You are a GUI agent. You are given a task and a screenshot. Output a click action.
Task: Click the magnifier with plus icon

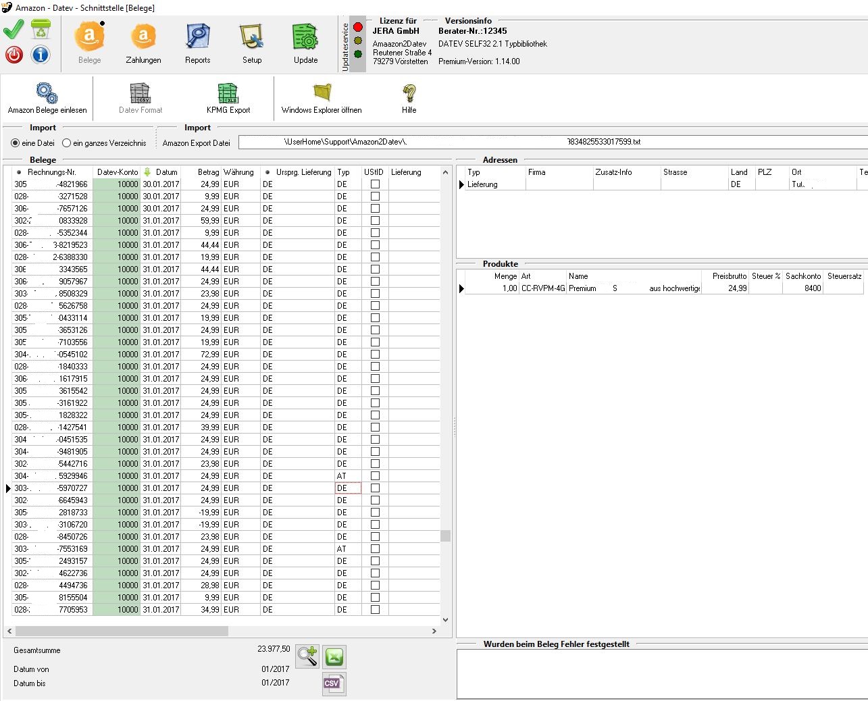click(x=307, y=656)
